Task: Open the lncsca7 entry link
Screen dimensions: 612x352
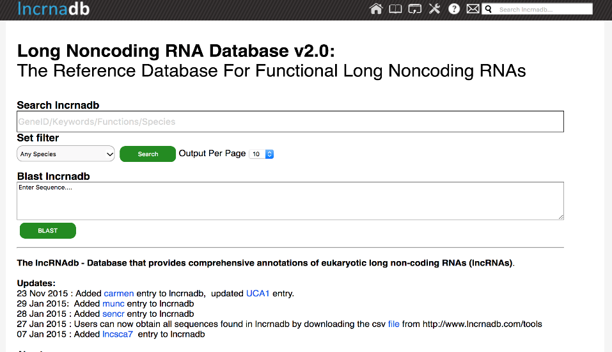Action: pos(118,335)
